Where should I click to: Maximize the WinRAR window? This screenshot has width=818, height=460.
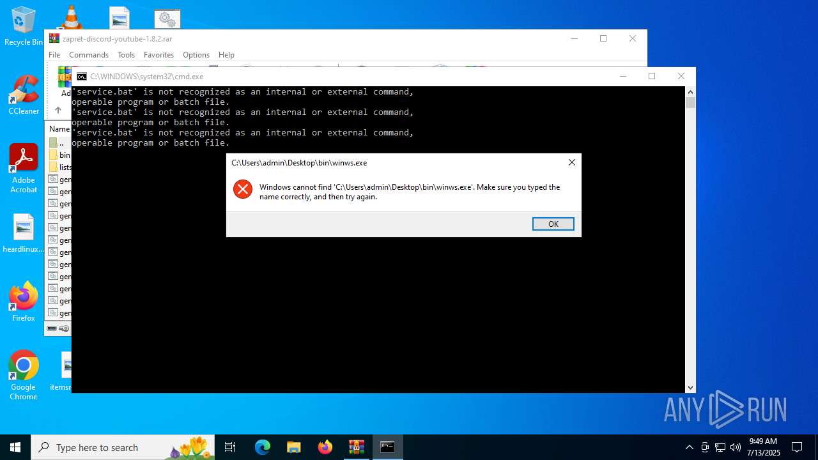point(603,38)
